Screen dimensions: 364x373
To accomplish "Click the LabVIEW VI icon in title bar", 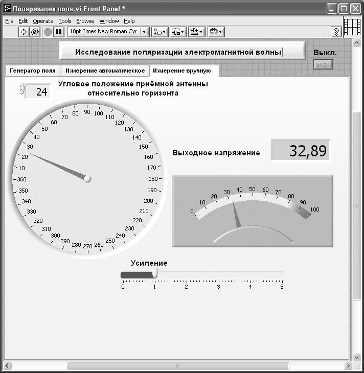I will coord(7,9).
